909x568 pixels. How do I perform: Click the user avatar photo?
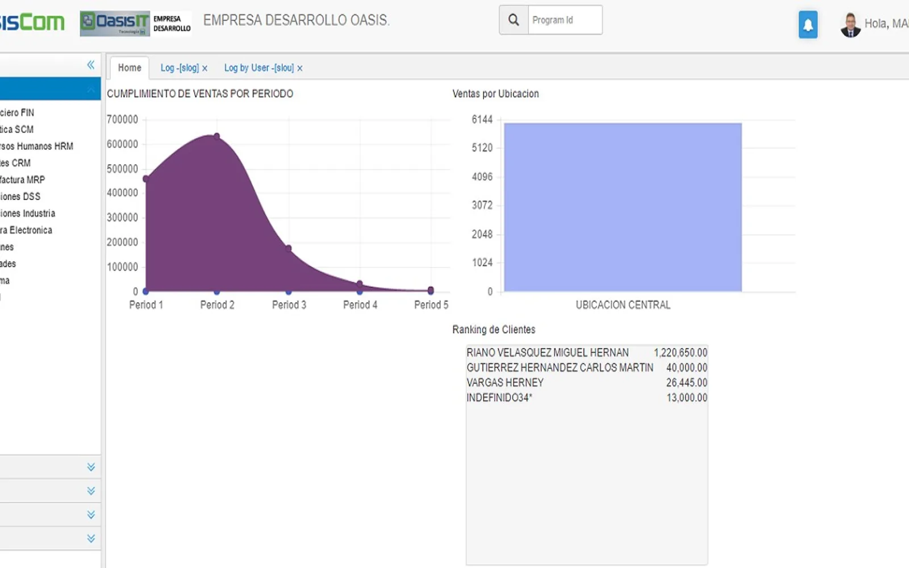coord(850,25)
